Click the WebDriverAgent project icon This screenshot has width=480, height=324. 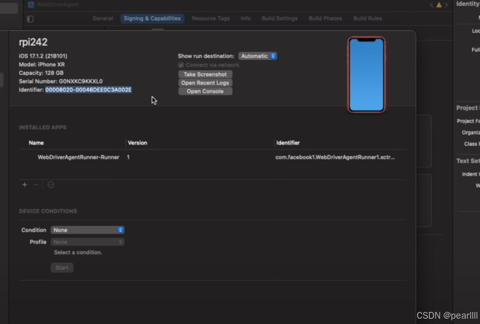(x=31, y=4)
